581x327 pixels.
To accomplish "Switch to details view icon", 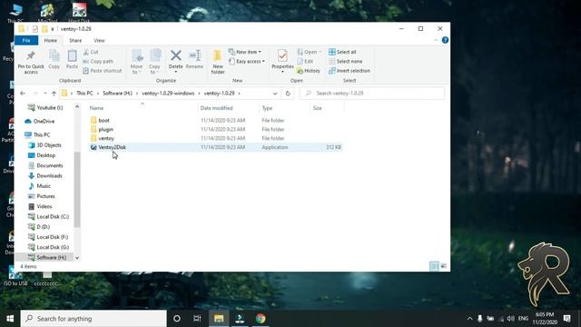I will tap(434, 266).
